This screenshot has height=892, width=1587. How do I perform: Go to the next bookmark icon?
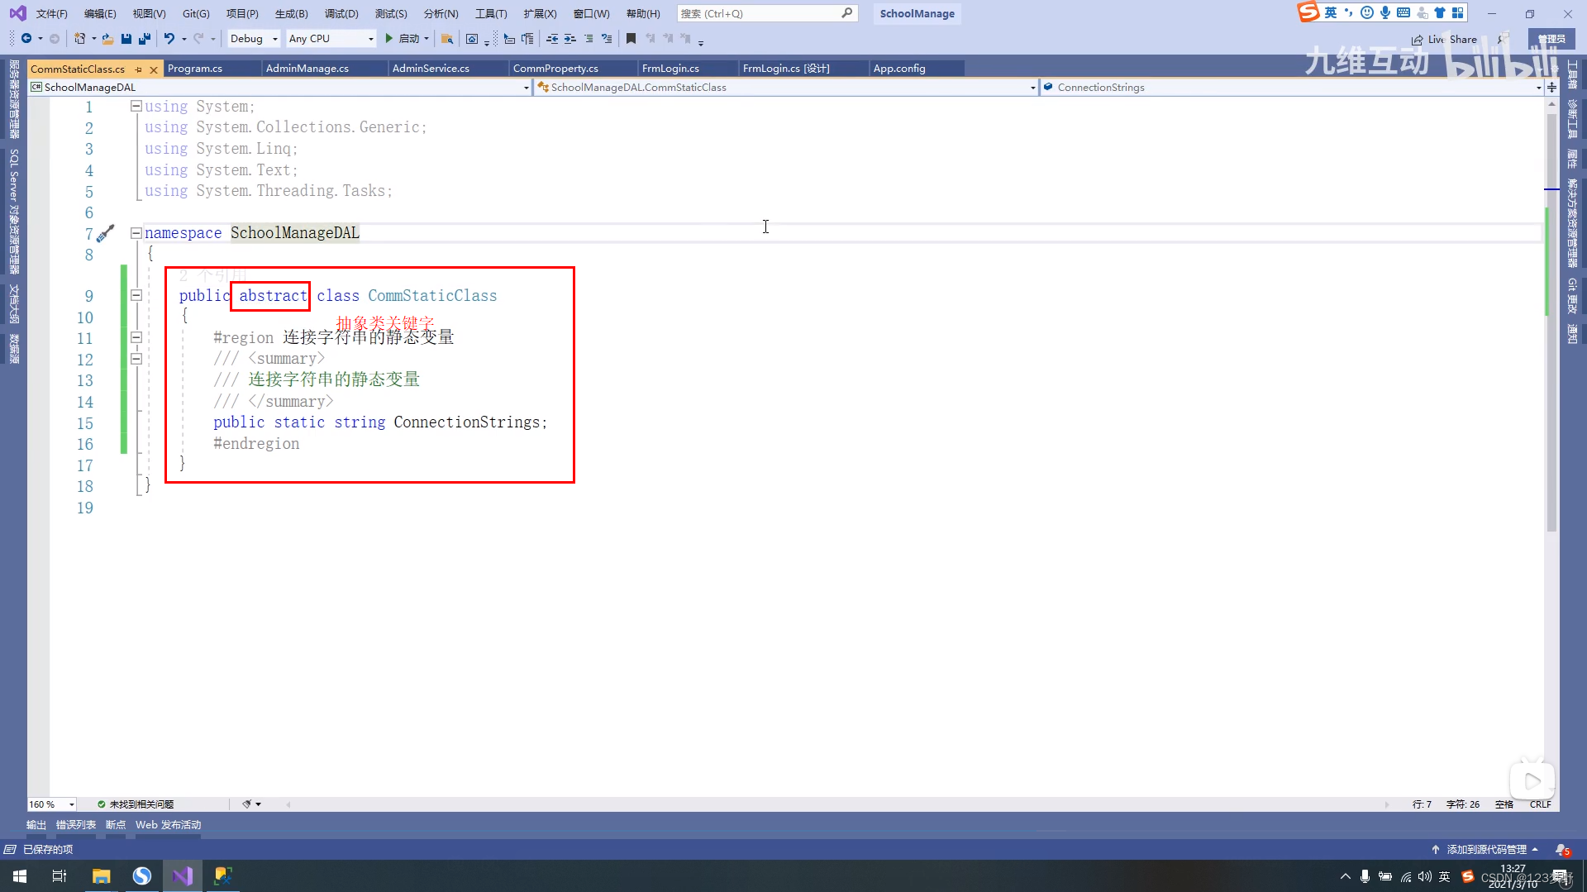[668, 39]
